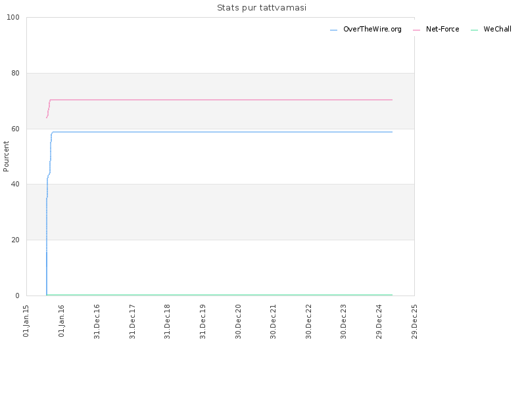Click the OverTheWire.org blue legend swatch
The image size is (526, 394).
click(333, 30)
